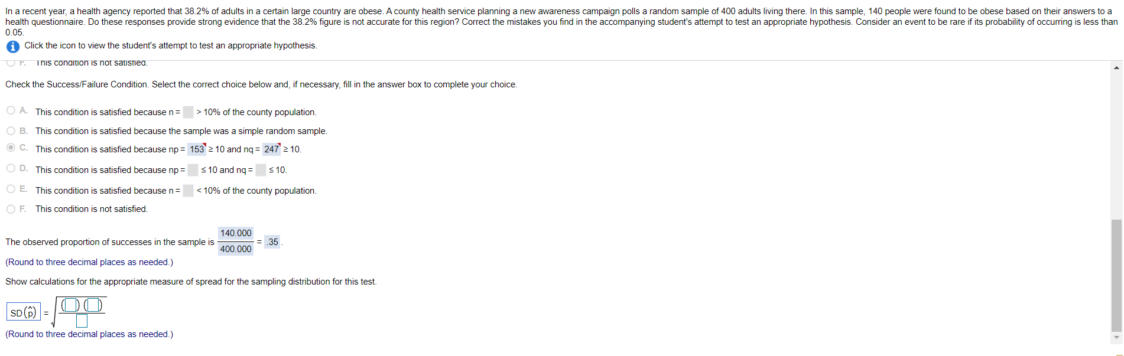Select choice C with np = 153
The image size is (1124, 356).
point(11,148)
